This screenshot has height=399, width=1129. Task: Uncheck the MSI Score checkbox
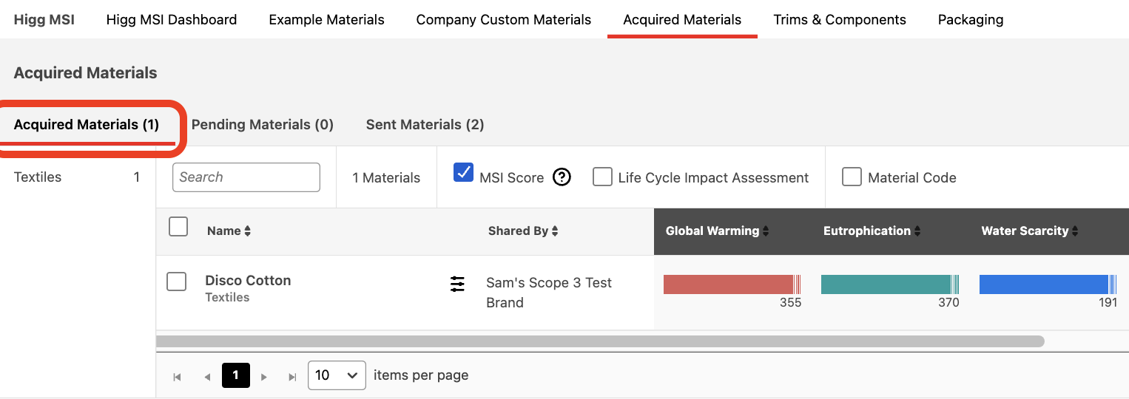(463, 172)
